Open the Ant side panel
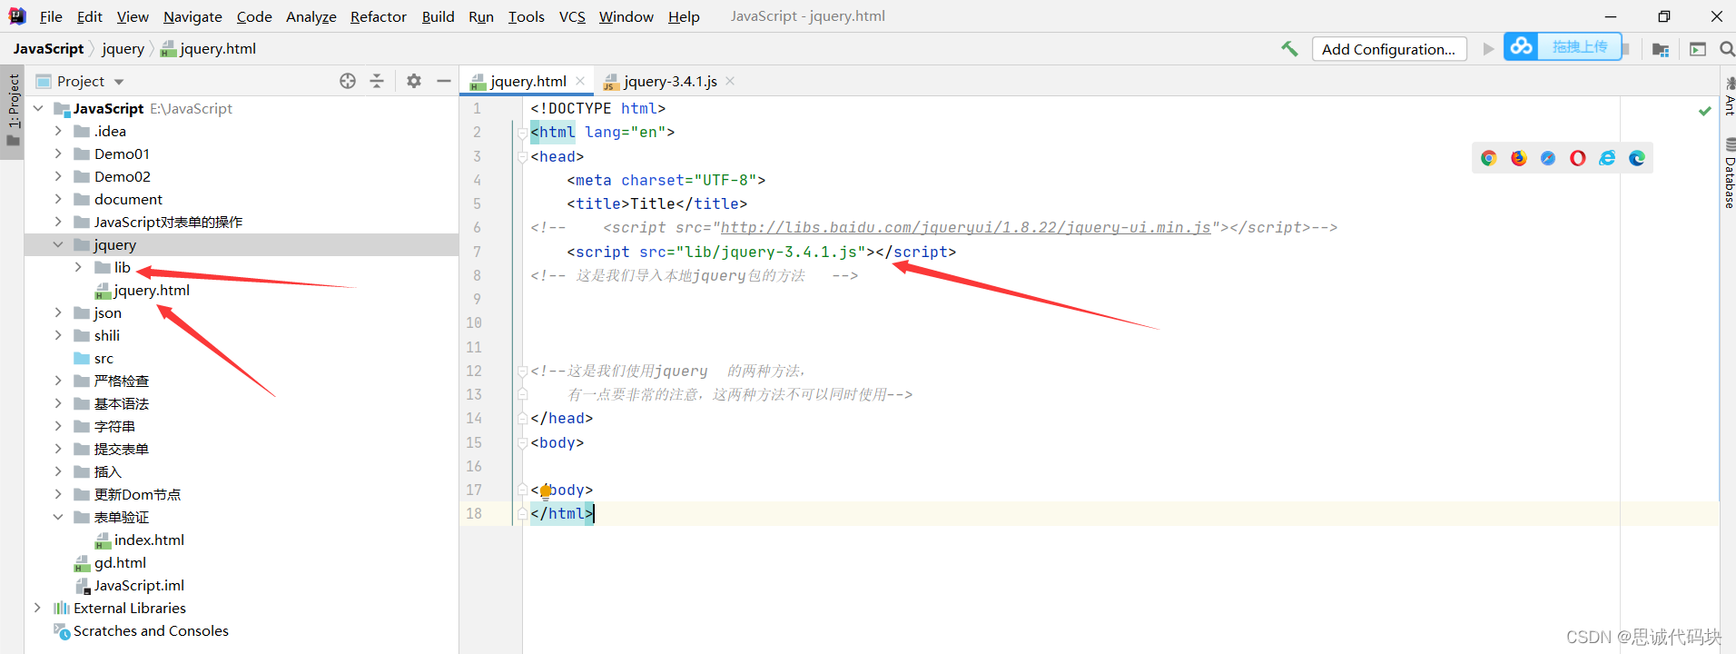The width and height of the screenshot is (1736, 654). [x=1730, y=97]
